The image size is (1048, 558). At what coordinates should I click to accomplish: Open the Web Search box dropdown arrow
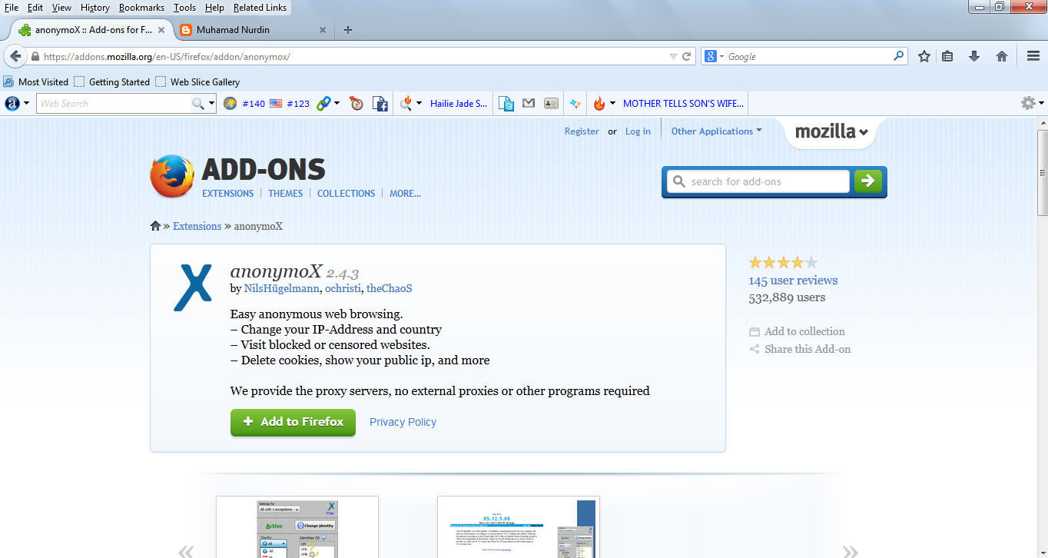pos(211,103)
